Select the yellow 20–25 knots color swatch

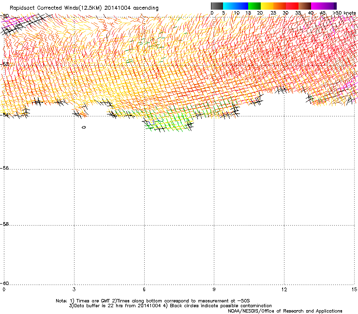(x=267, y=6)
